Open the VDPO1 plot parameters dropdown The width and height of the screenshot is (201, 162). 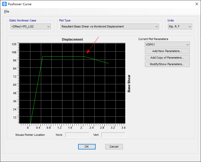[167, 44]
